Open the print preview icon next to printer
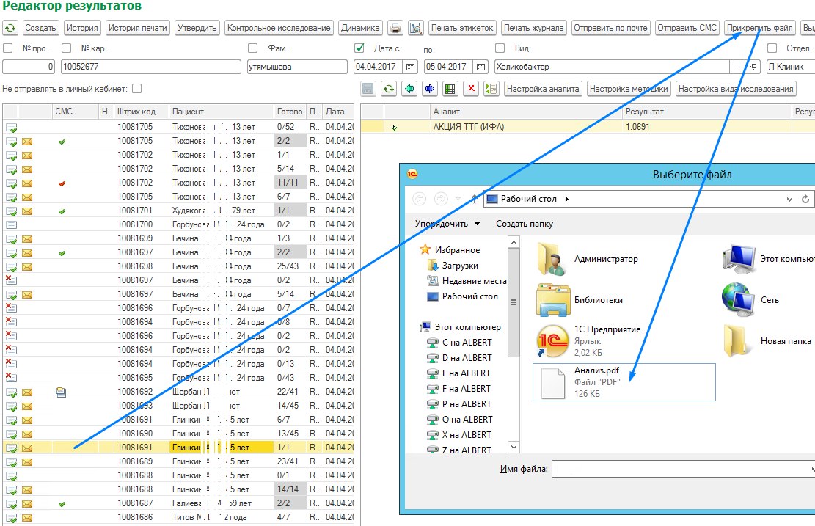815x526 pixels. click(x=416, y=28)
